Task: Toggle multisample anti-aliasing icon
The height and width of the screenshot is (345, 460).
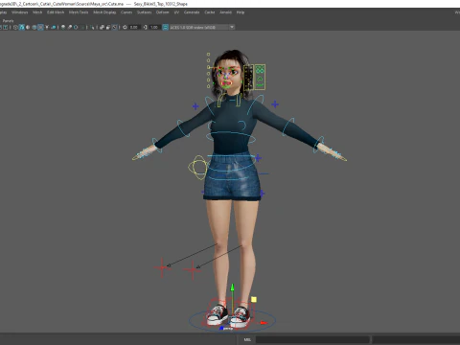Action: (76, 27)
